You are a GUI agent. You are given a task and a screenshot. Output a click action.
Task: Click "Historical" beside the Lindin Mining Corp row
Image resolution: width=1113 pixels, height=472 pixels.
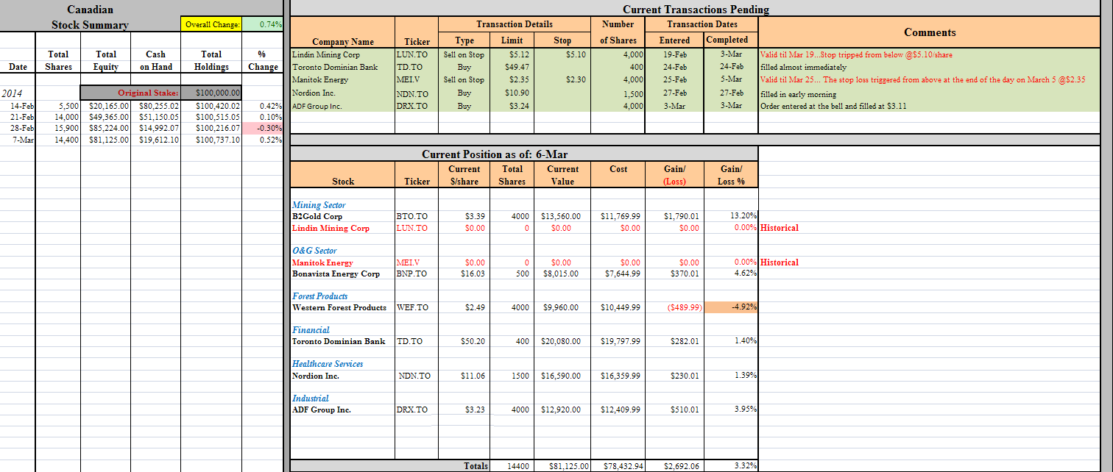tap(780, 228)
